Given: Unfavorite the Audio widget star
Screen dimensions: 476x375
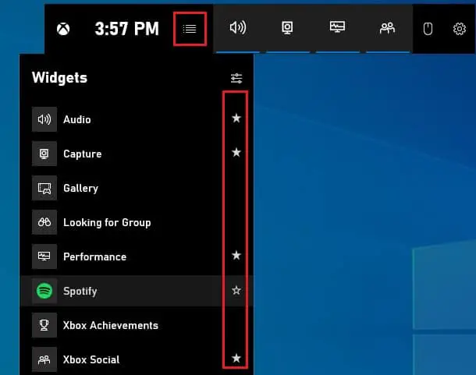Looking at the screenshot, I should click(x=236, y=118).
